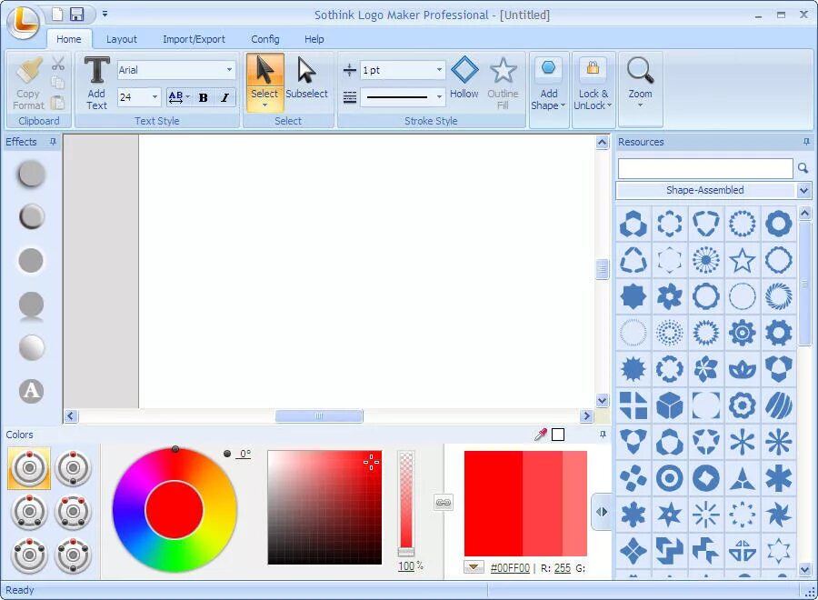The width and height of the screenshot is (818, 600).
Task: Apply the first gray sphere effect
Action: click(x=31, y=174)
